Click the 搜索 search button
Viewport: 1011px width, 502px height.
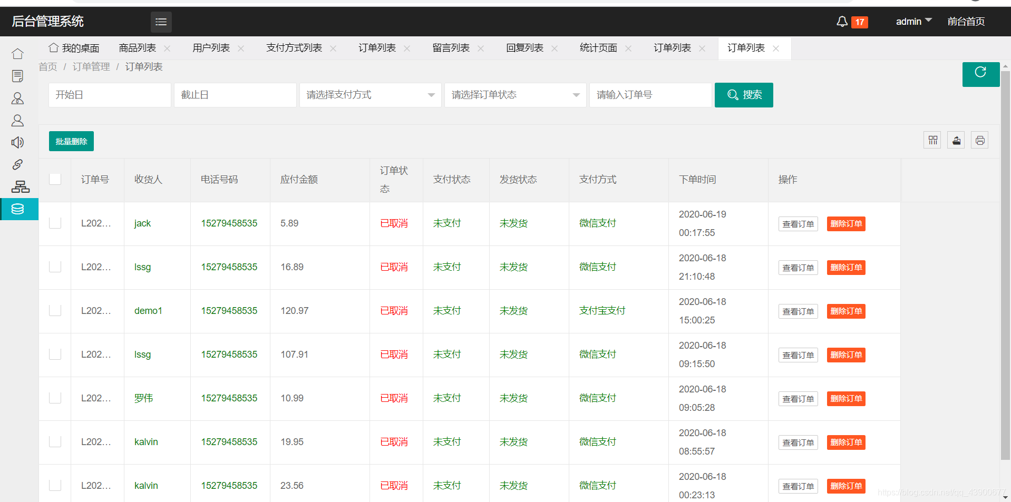744,95
